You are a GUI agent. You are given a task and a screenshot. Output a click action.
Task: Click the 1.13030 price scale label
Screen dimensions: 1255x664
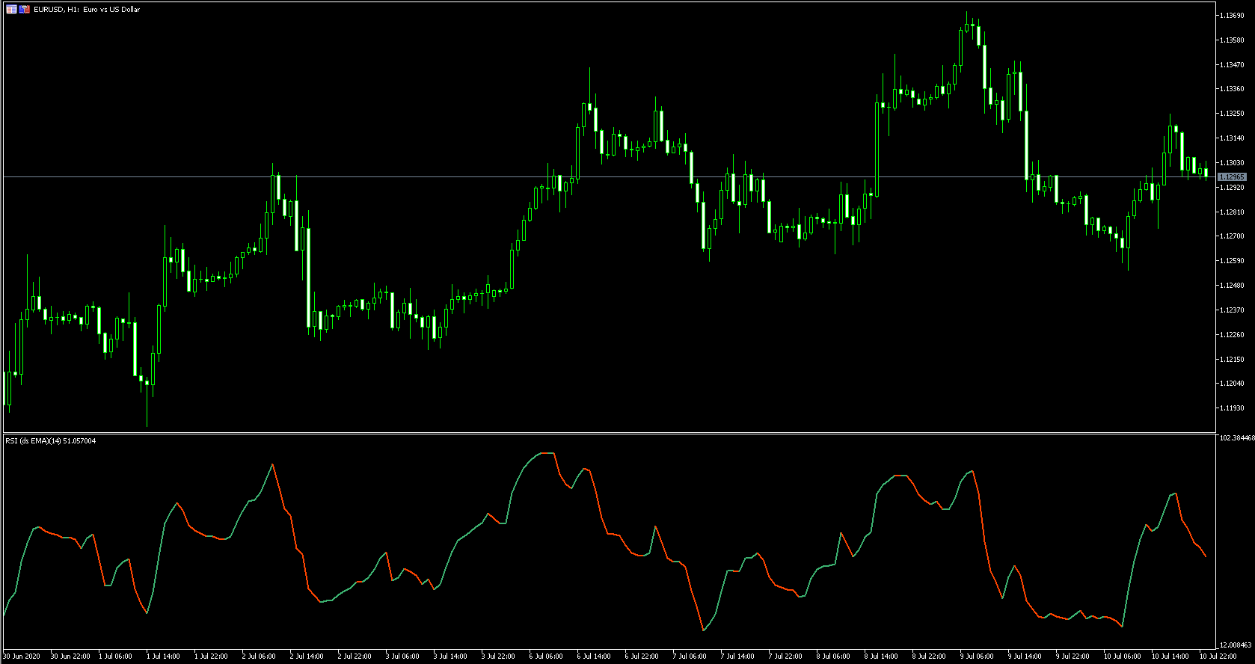click(x=1232, y=163)
